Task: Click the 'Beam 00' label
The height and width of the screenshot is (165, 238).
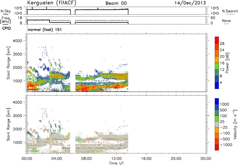Action: [x=116, y=3]
